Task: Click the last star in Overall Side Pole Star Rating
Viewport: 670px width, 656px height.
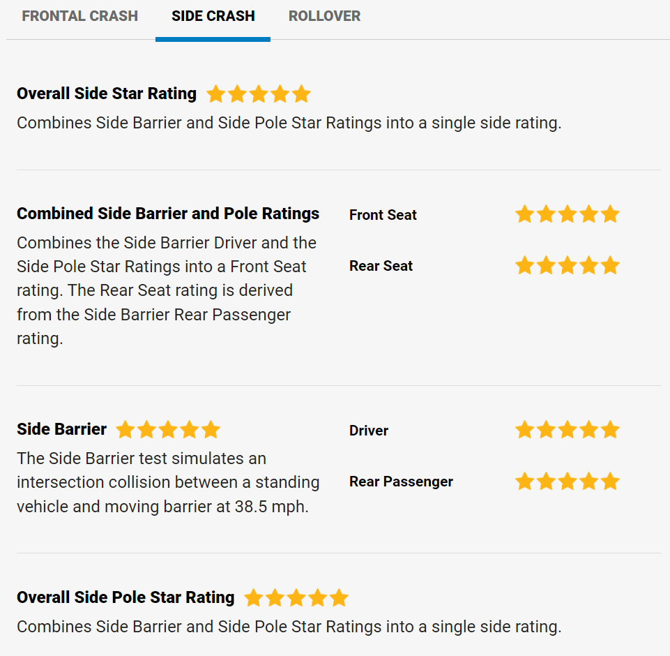Action: (x=338, y=597)
